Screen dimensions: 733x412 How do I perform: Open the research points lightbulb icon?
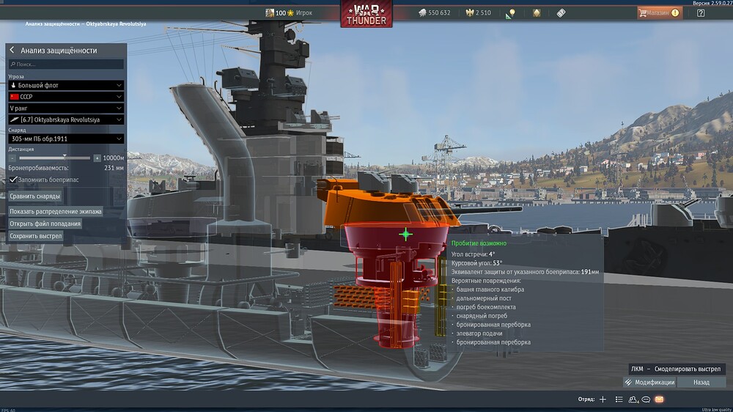click(x=510, y=13)
